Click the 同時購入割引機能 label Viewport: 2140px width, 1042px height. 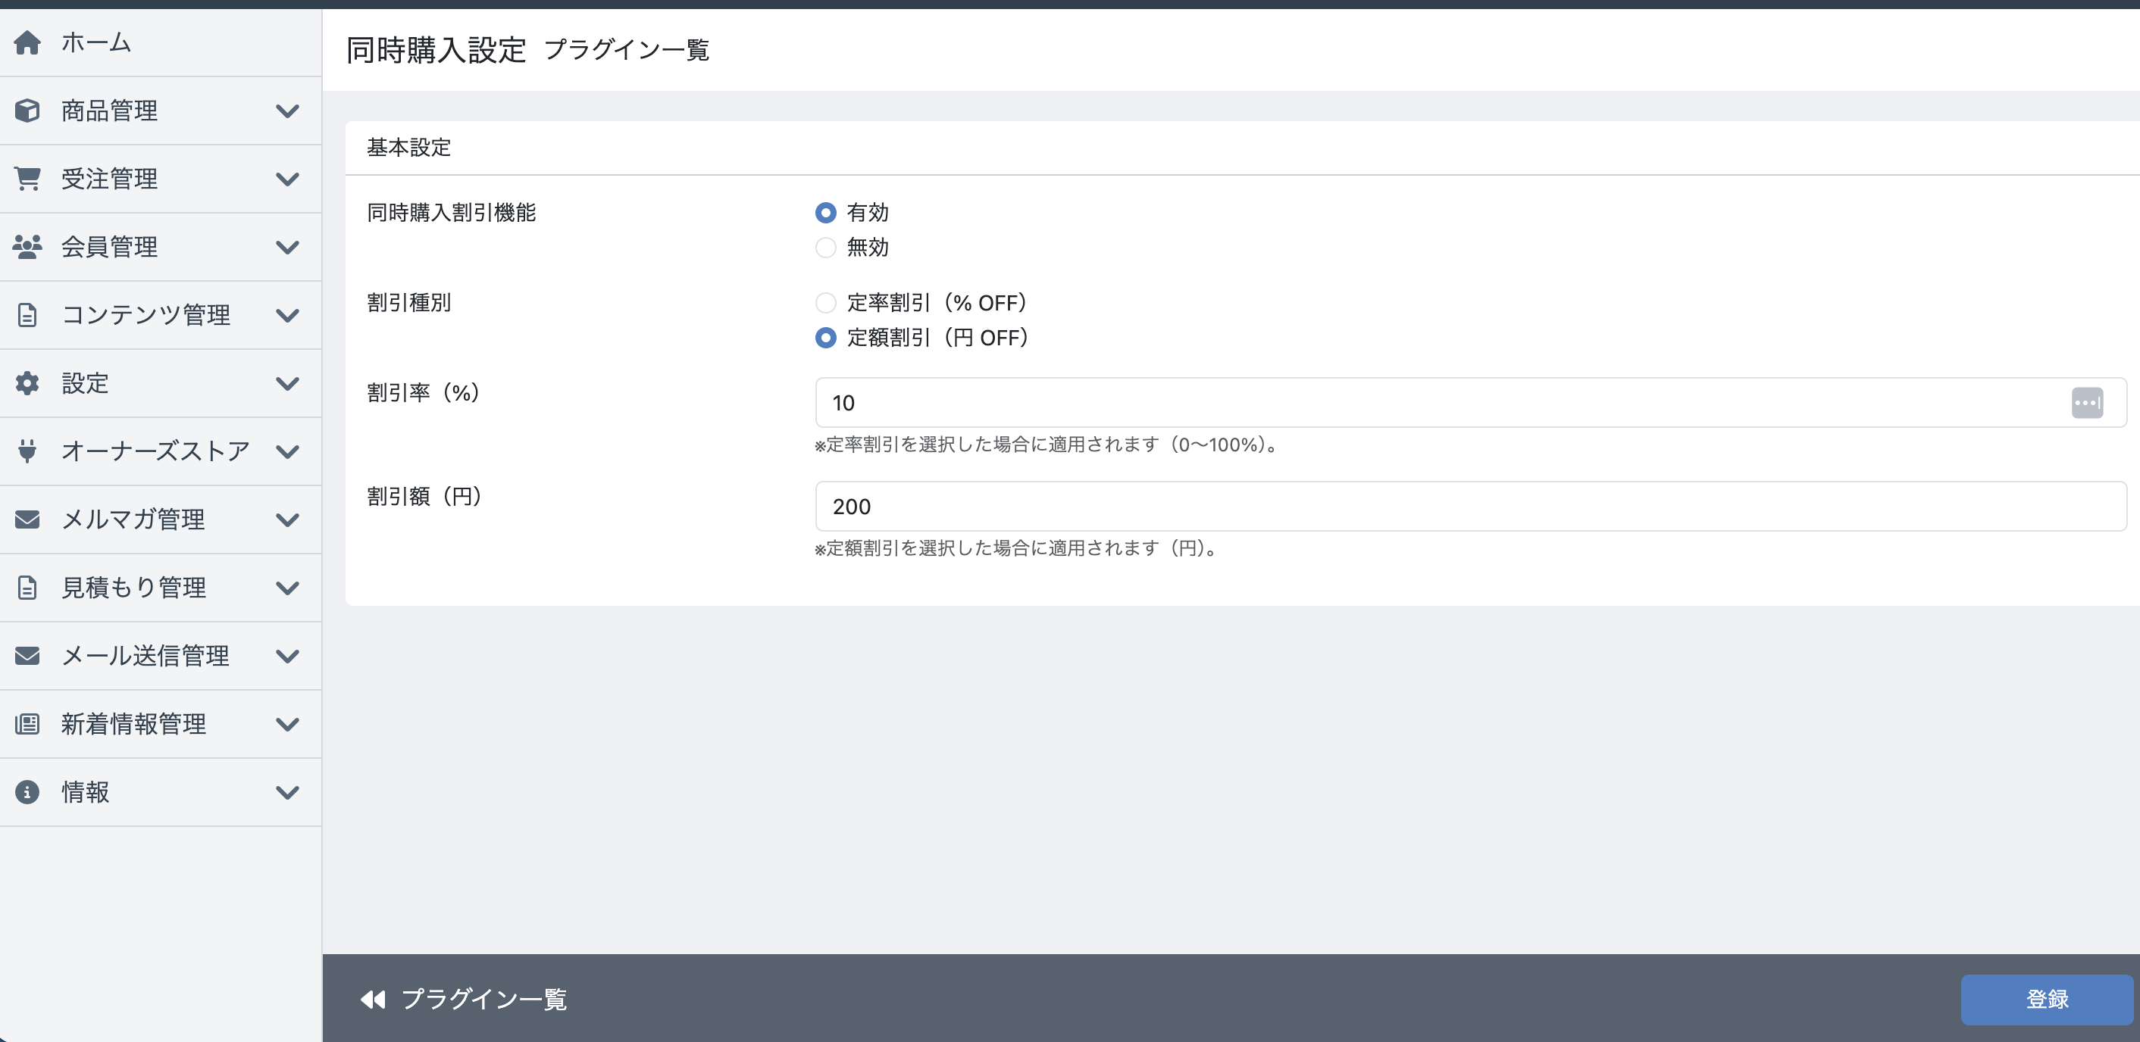451,213
